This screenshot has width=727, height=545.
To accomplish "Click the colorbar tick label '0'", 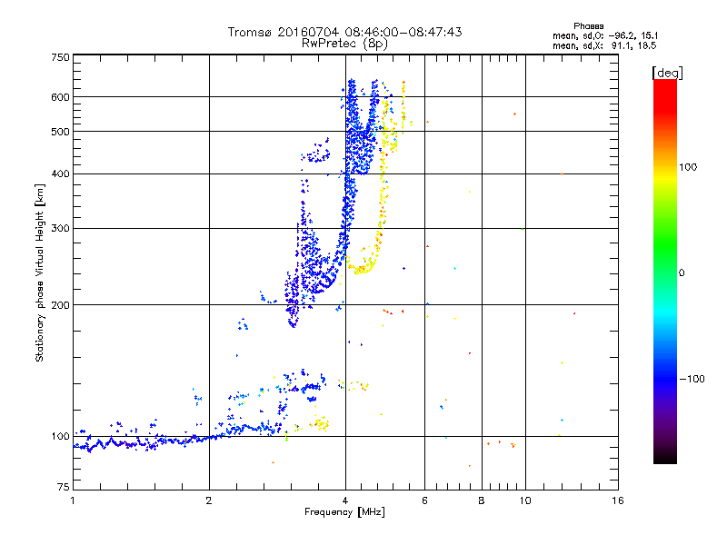I will [x=682, y=273].
